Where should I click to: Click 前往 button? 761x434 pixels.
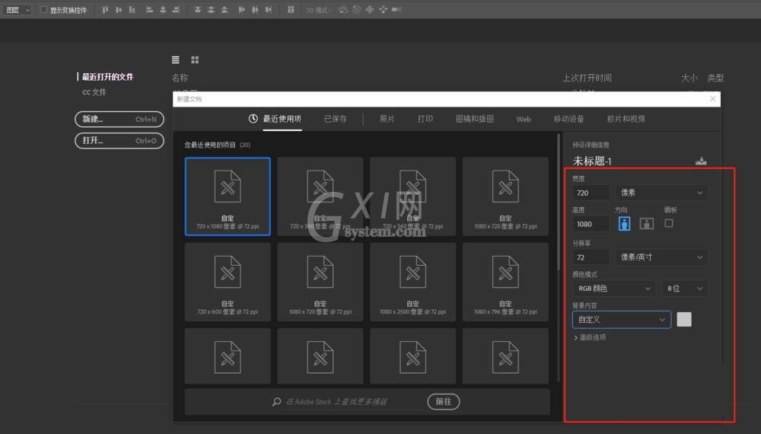click(443, 401)
